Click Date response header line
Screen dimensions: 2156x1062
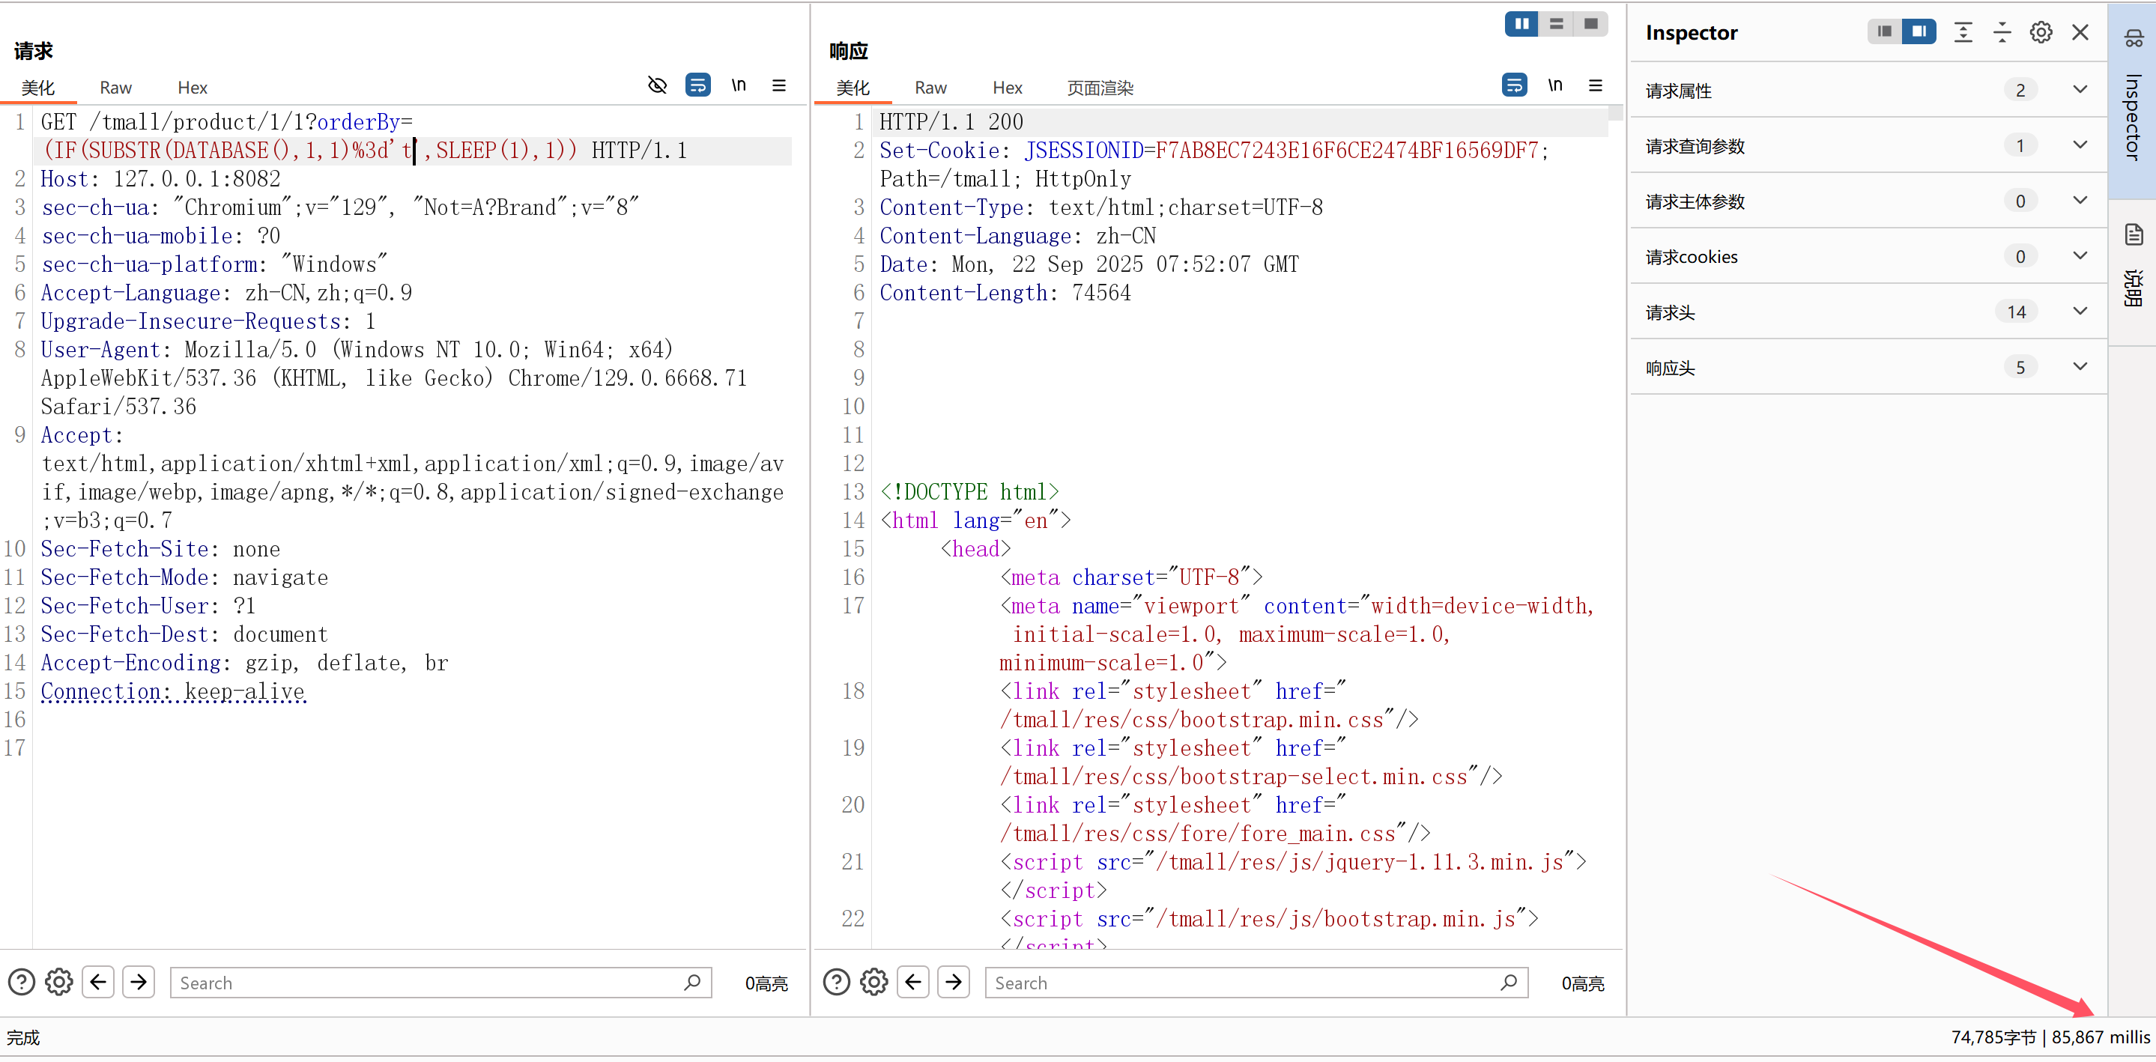(1089, 264)
